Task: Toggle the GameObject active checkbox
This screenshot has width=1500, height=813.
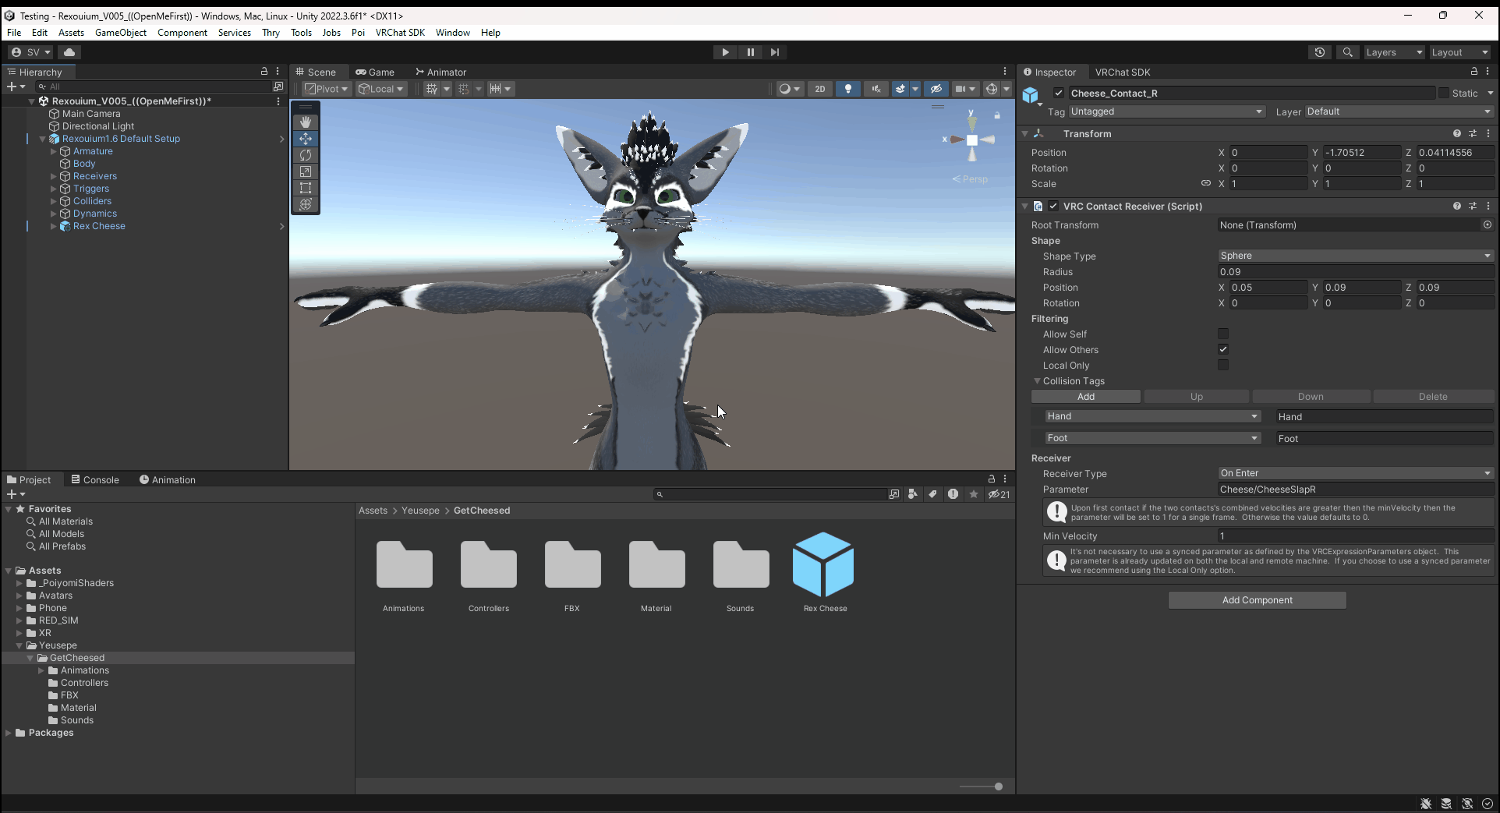Action: [1059, 93]
